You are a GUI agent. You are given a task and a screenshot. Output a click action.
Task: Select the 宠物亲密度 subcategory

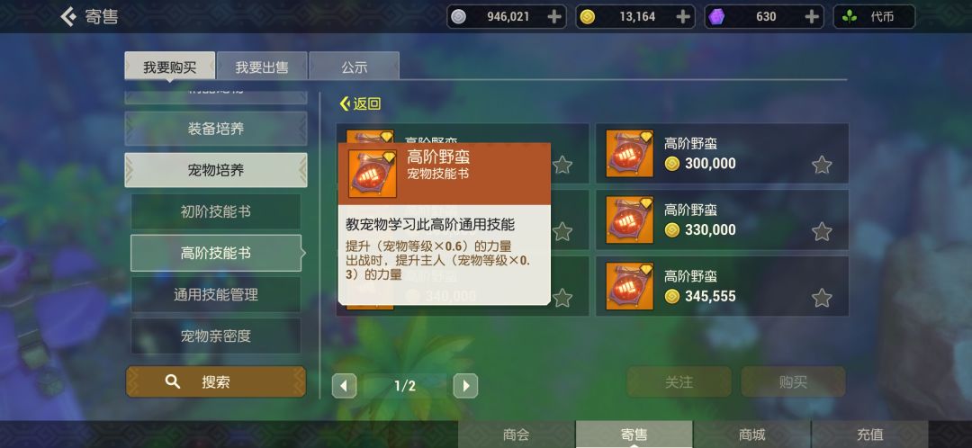point(216,336)
